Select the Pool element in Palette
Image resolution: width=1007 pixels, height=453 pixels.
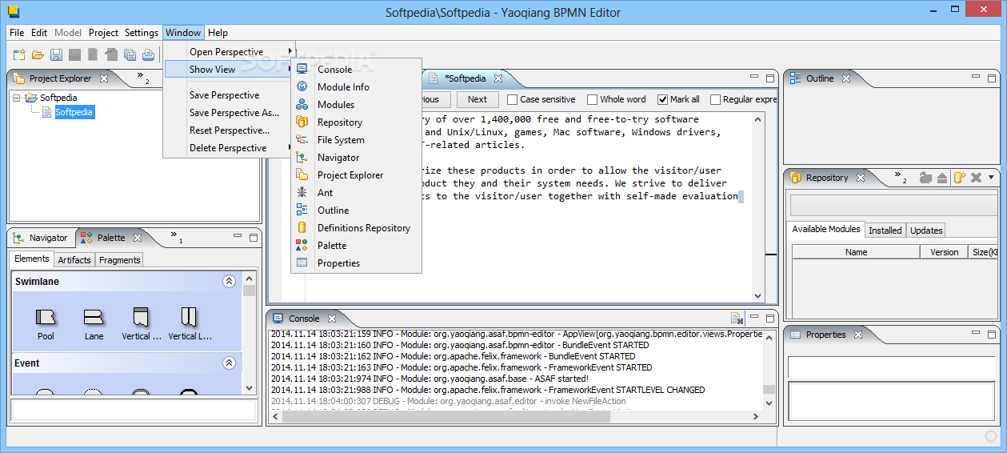click(46, 323)
